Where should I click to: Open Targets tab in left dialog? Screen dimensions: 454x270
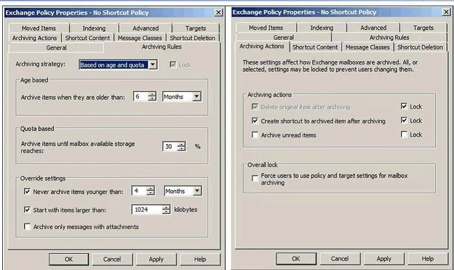[x=196, y=29]
